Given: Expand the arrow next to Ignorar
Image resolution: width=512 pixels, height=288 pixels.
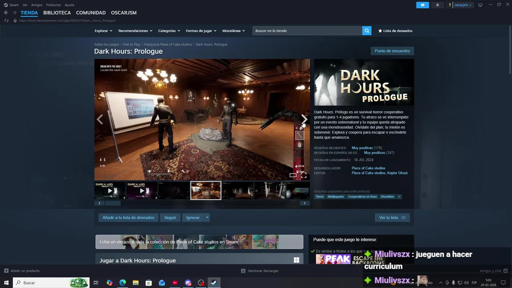Looking at the screenshot, I should pos(207,218).
